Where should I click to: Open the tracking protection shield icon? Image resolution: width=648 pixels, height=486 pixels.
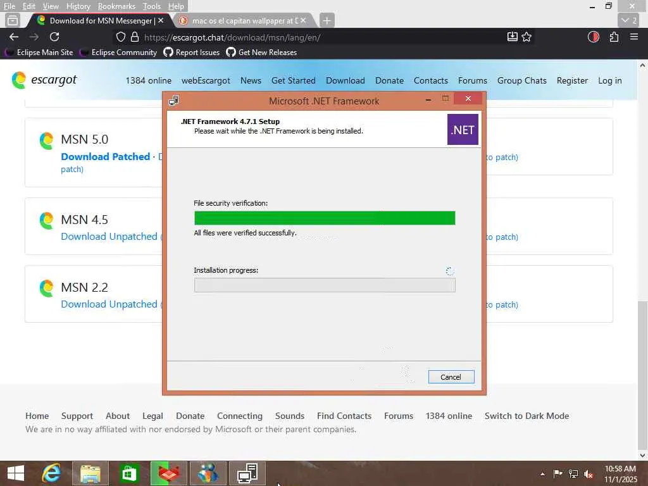coord(121,37)
